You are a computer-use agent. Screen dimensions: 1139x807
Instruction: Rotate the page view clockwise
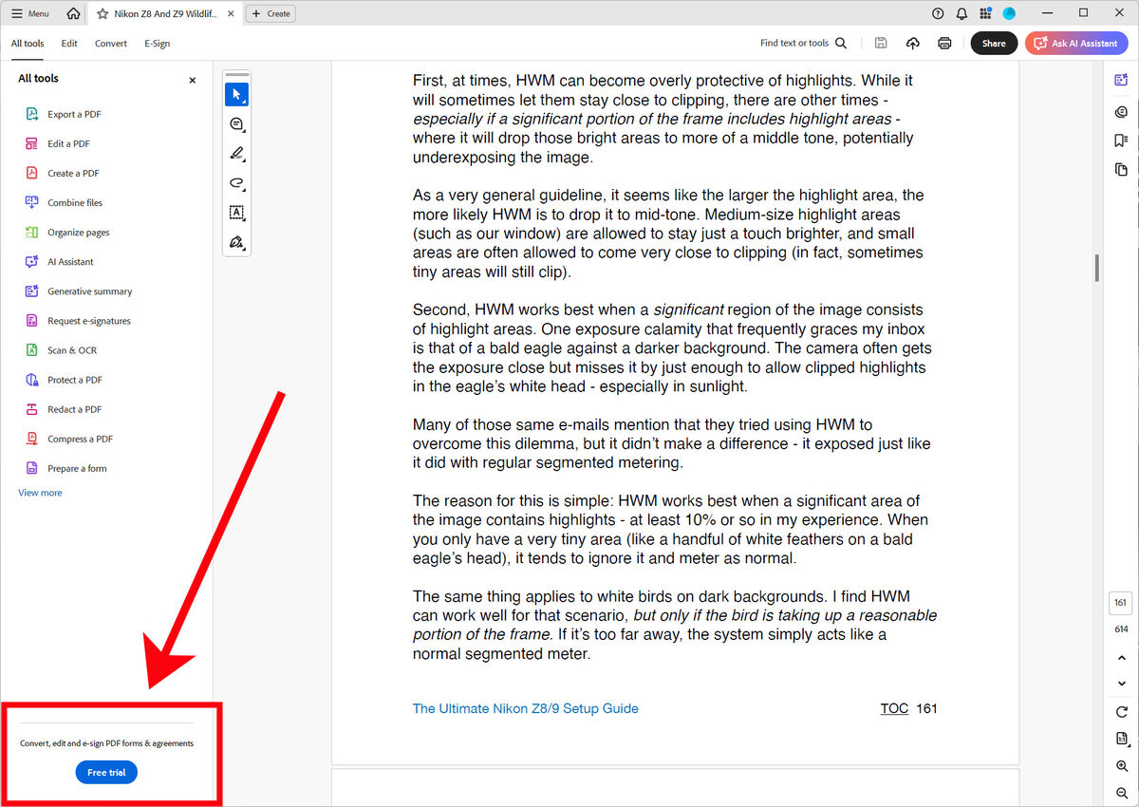pos(1121,712)
